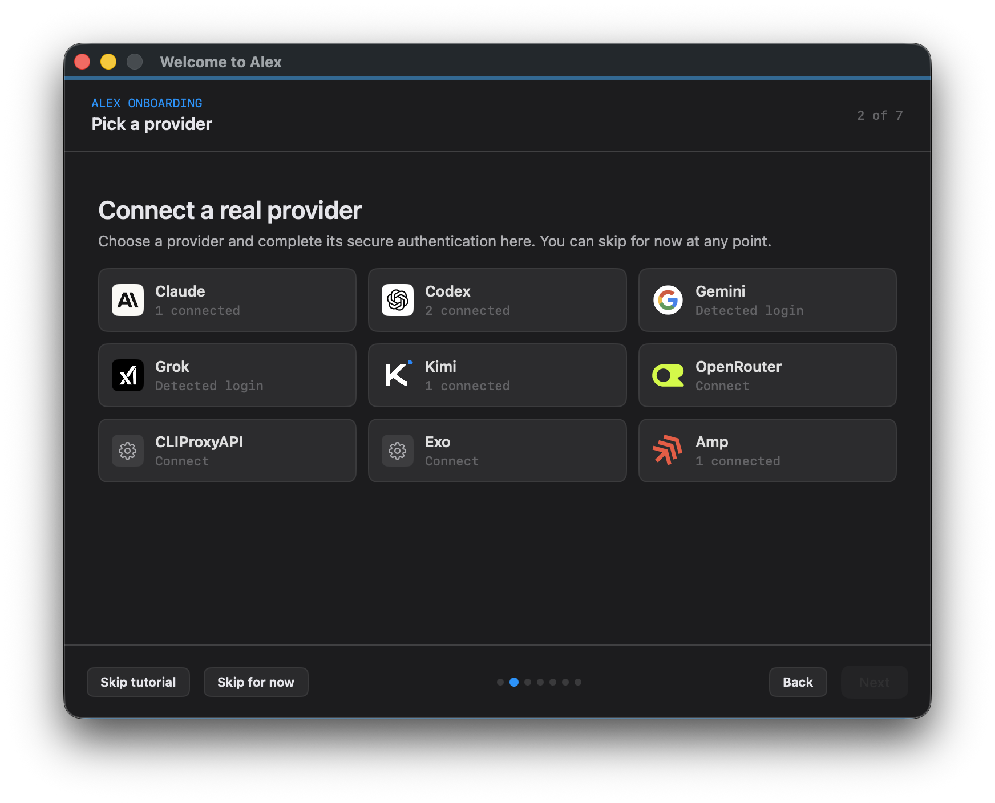995x803 pixels.
Task: Click the Exo gear icon
Action: click(x=398, y=451)
